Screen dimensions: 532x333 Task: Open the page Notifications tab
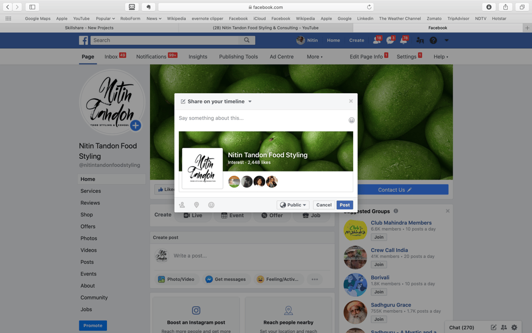151,57
